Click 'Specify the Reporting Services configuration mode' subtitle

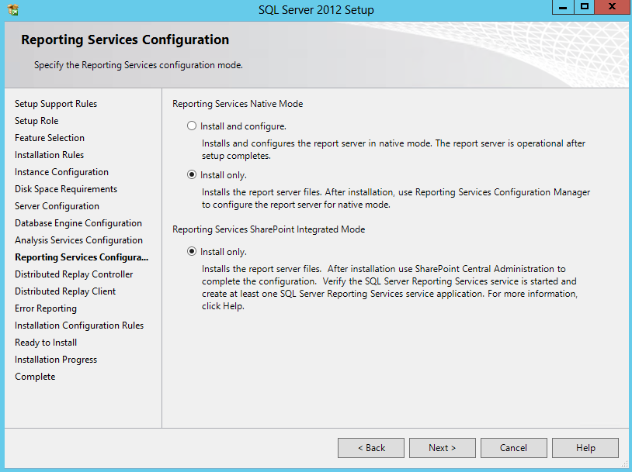pyautogui.click(x=138, y=65)
